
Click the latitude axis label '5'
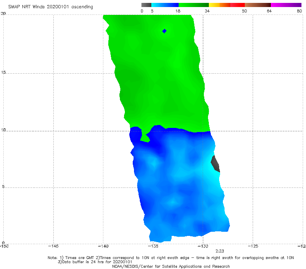pyautogui.click(x=3, y=187)
